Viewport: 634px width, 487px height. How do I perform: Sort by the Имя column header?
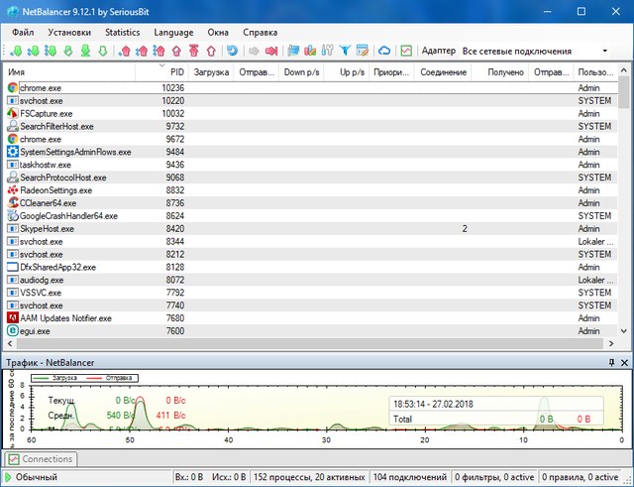click(70, 72)
